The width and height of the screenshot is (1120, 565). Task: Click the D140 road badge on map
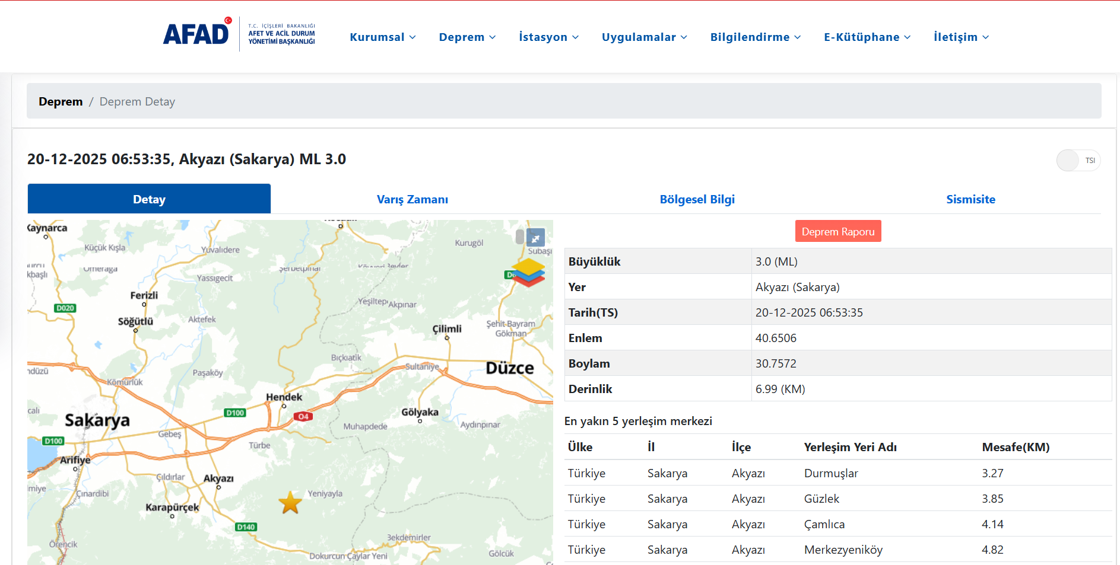point(246,526)
